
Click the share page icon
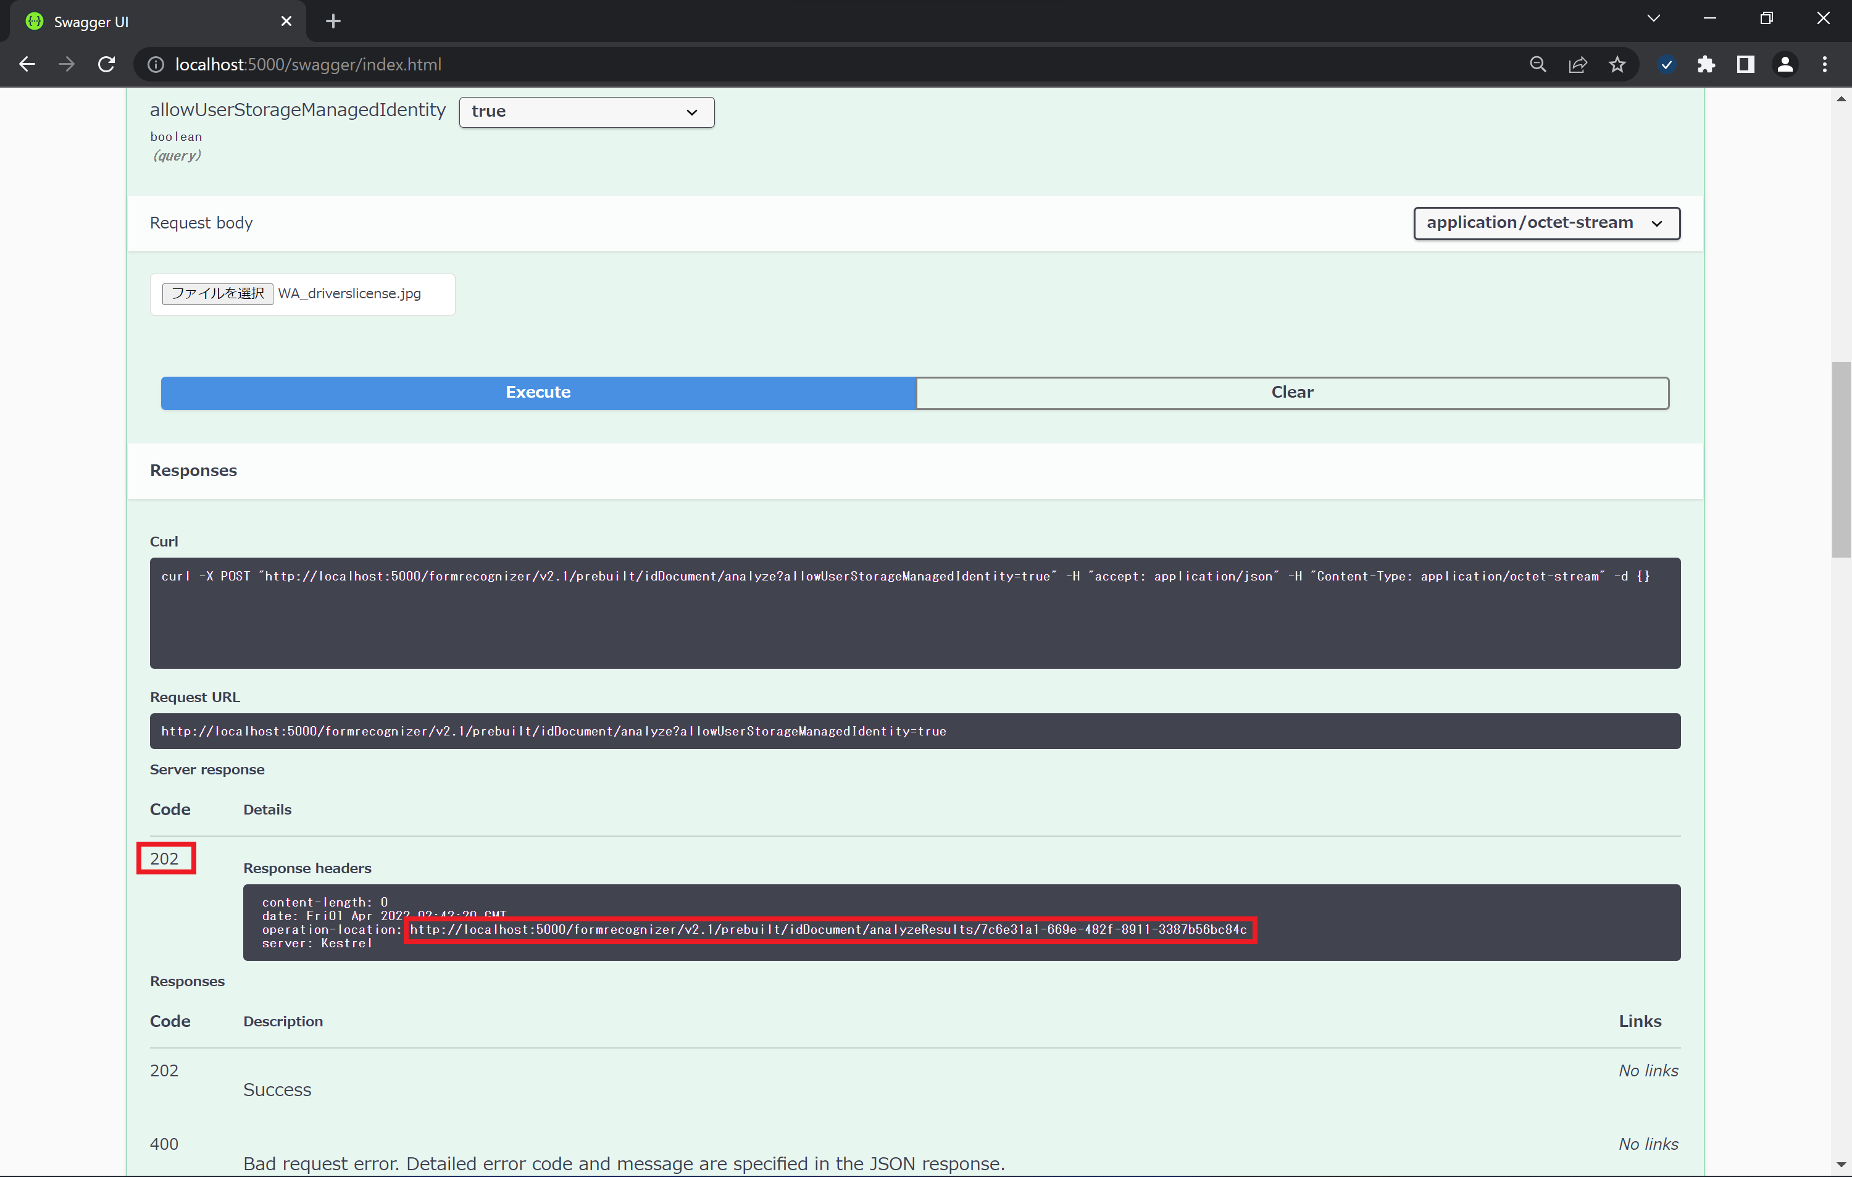point(1577,65)
